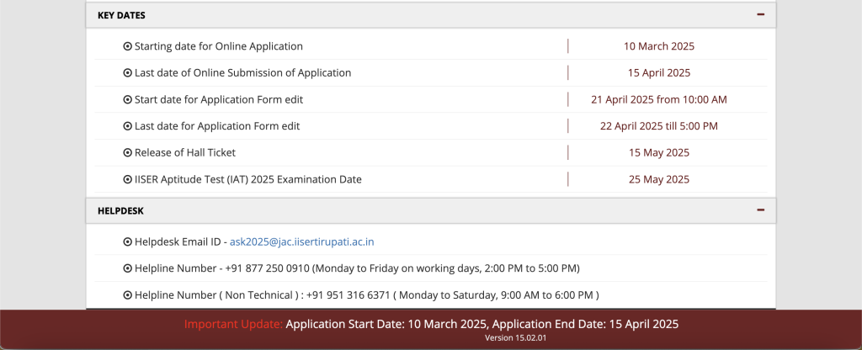The width and height of the screenshot is (862, 350).
Task: Click helpline number +91 877 250 0910 row
Action: tap(357, 268)
